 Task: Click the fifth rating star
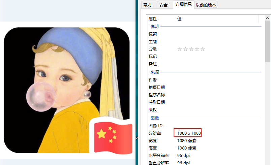(x=203, y=49)
